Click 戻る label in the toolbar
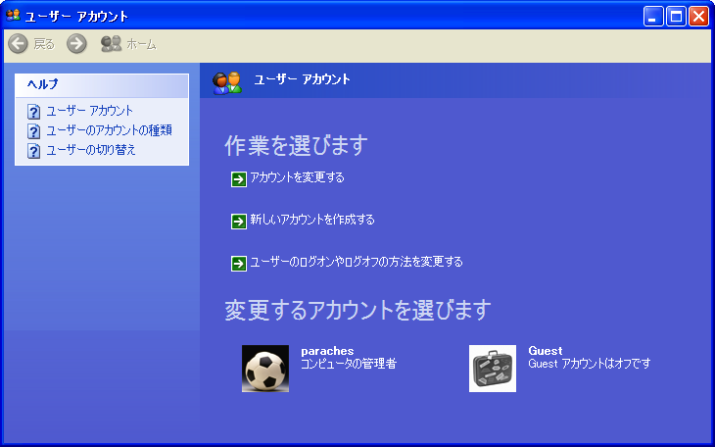This screenshot has width=715, height=447. coord(44,44)
